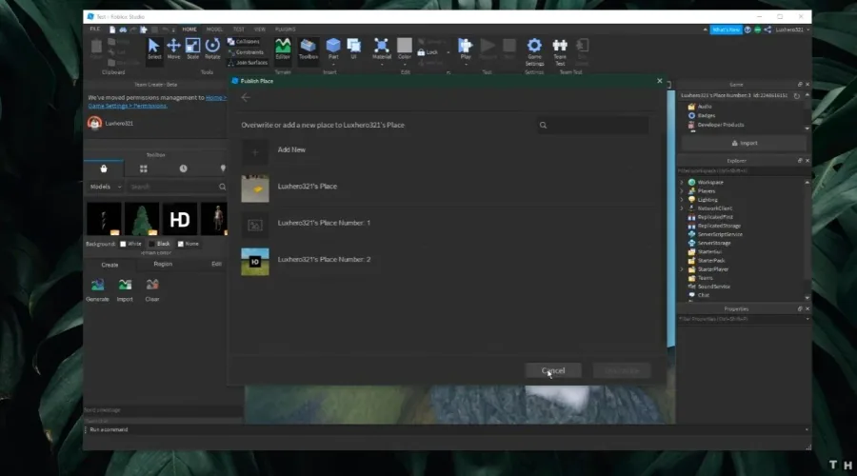Screen dimensions: 857x476
Task: Switch to the PLUGINS ribbon tab
Action: (x=286, y=30)
